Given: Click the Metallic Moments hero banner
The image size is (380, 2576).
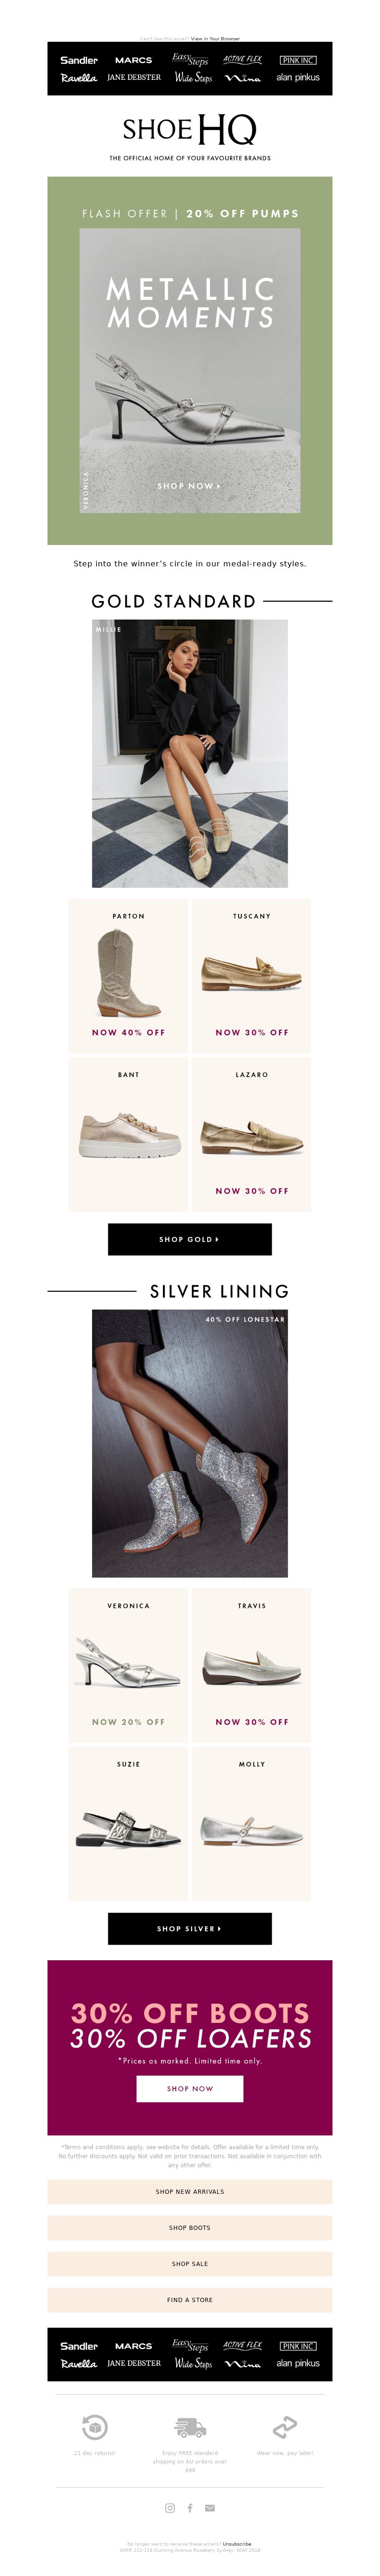Looking at the screenshot, I should (190, 360).
